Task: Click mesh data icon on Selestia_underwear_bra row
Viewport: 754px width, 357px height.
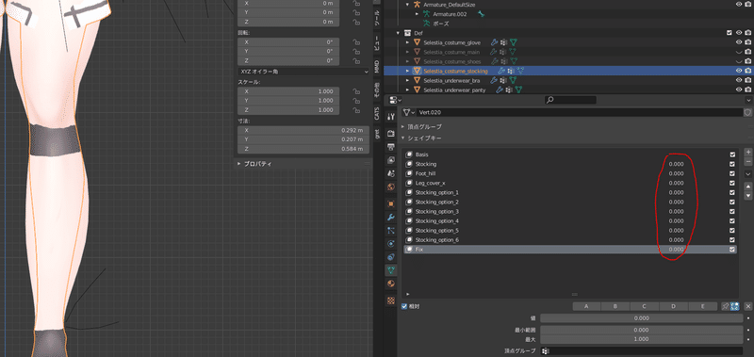Action: click(x=513, y=80)
